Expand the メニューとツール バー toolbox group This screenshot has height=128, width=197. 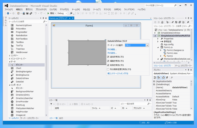click(x=10, y=59)
